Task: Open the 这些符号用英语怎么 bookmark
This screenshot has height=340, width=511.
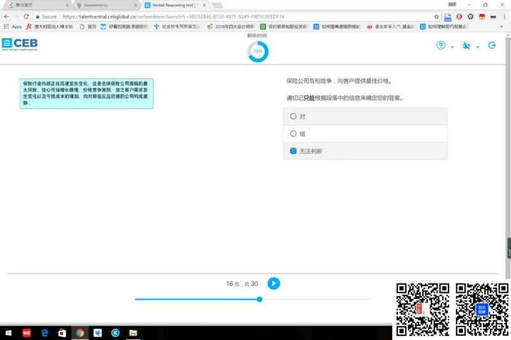Action: (178, 27)
